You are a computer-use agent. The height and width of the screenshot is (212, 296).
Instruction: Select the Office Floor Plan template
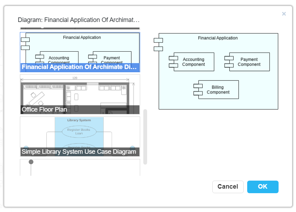point(80,94)
